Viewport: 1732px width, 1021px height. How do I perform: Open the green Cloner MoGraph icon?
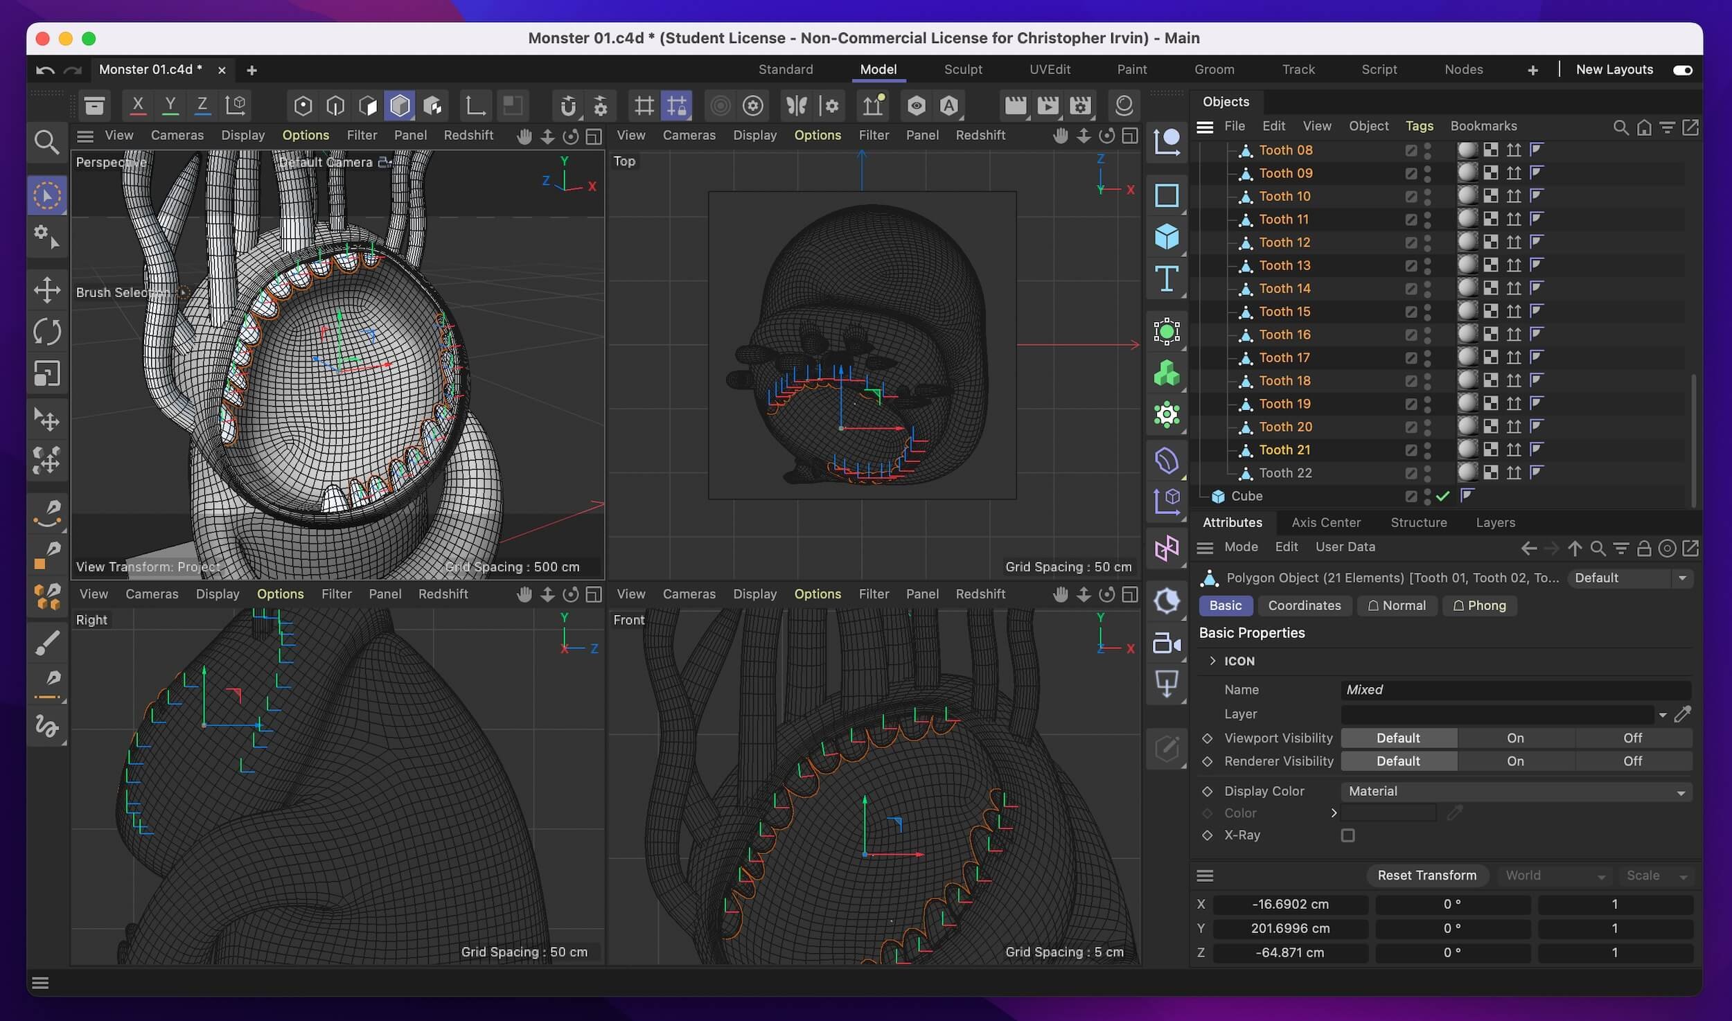point(1167,373)
